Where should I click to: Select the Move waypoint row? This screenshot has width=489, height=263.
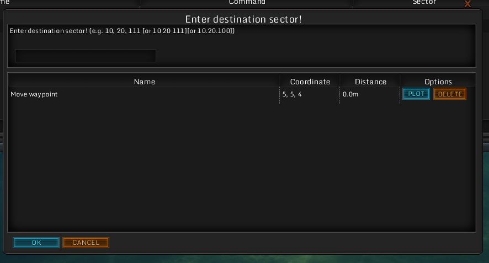(x=242, y=94)
